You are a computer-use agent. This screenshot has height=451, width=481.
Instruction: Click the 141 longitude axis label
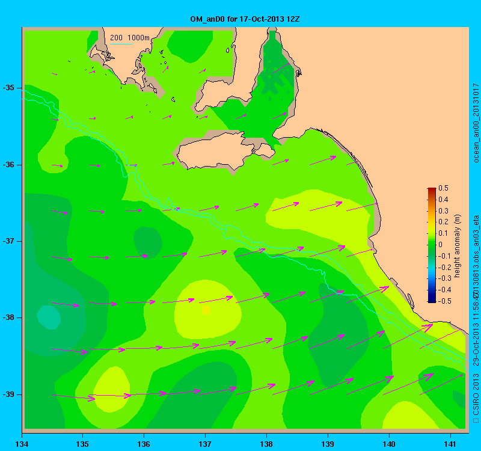pos(450,444)
